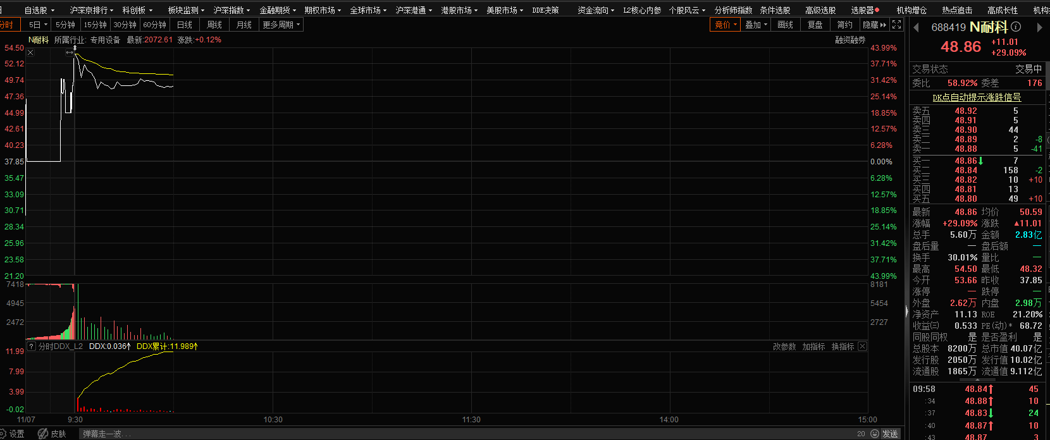Image resolution: width=1050 pixels, height=440 pixels.
Task: Open the 5日 period dropdown
Action: click(x=38, y=25)
